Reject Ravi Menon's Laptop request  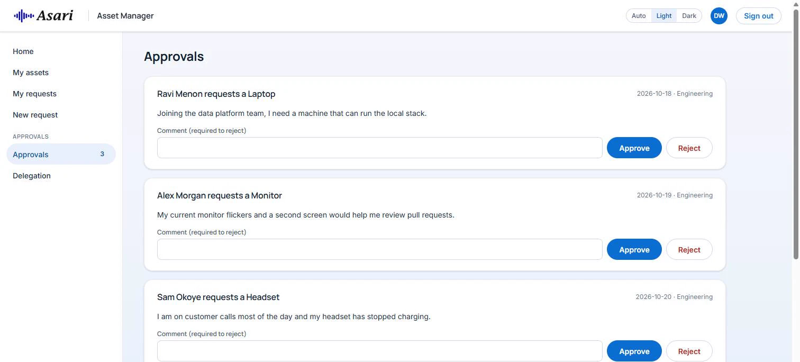pos(689,148)
